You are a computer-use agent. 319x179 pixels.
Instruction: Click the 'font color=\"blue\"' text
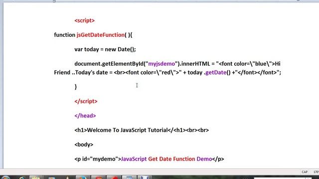(247, 64)
